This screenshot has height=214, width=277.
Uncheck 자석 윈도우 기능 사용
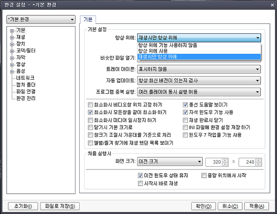click(x=185, y=112)
